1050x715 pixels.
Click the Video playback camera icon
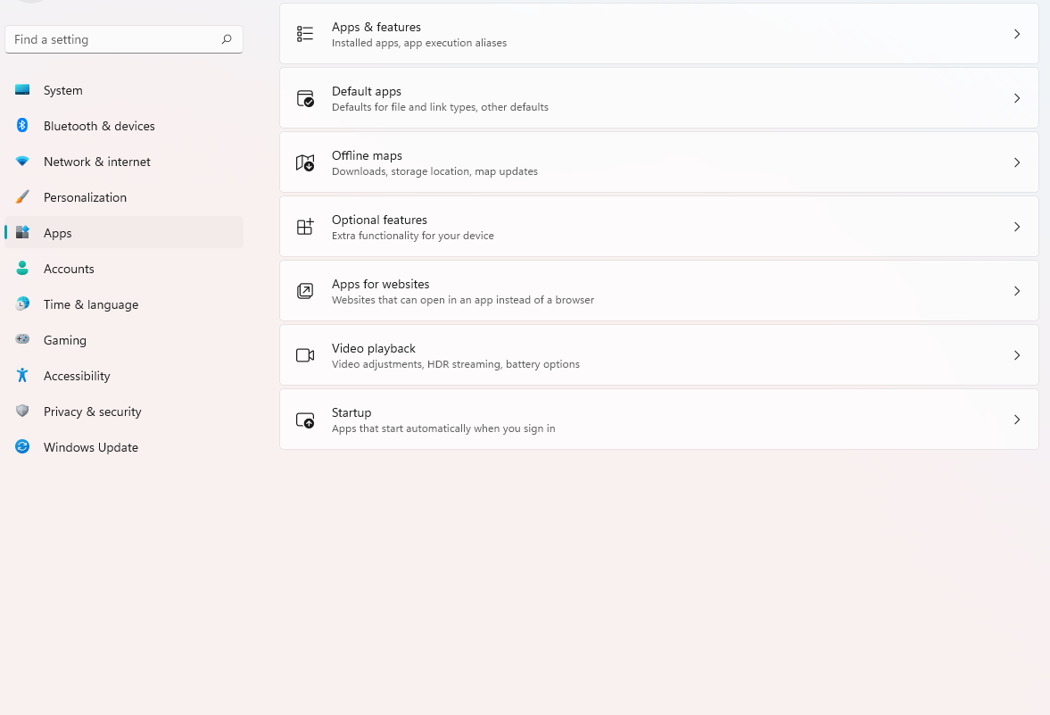point(305,355)
